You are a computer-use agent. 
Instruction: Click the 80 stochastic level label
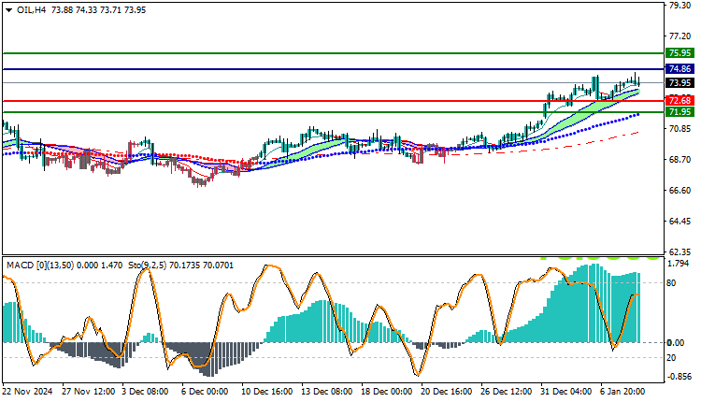671,283
